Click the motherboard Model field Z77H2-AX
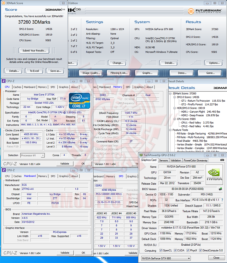The width and height of the screenshot is (227, 263). tap(43, 189)
